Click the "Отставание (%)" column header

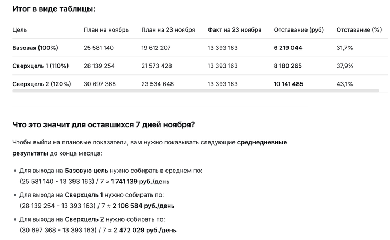pos(354,29)
